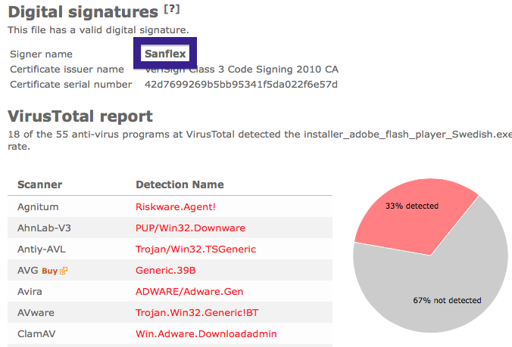This screenshot has height=347, width=512.
Task: Open the ADWARE/Adware.Gen detection entry
Action: [189, 292]
